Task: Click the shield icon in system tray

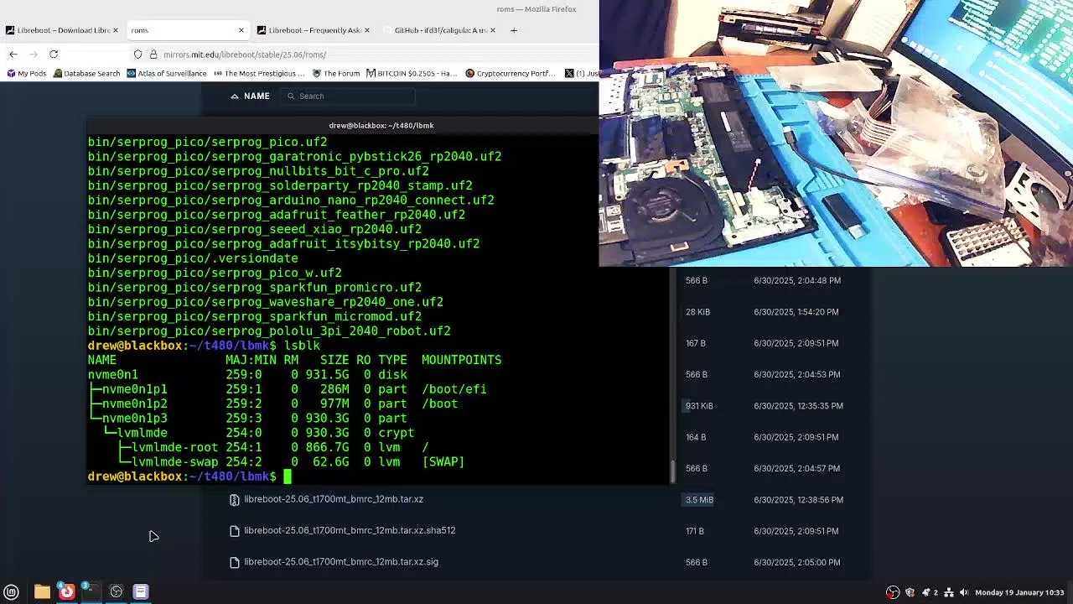Action: 910,592
